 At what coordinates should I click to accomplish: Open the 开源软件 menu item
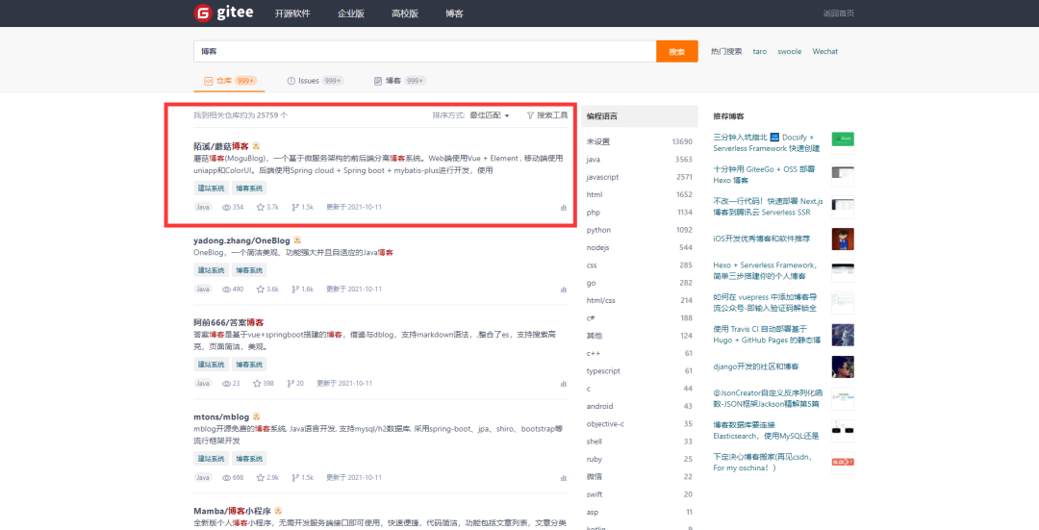tap(292, 13)
